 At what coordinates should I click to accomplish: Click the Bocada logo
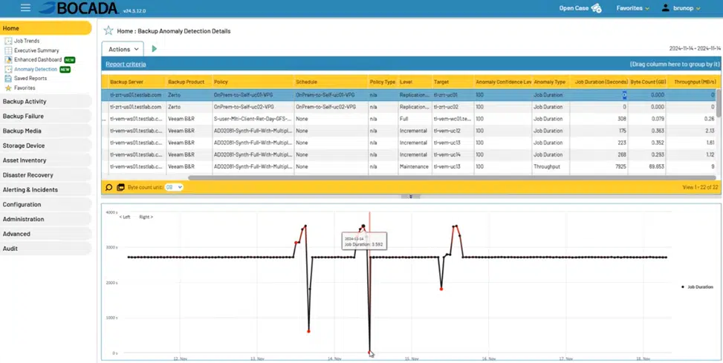79,8
